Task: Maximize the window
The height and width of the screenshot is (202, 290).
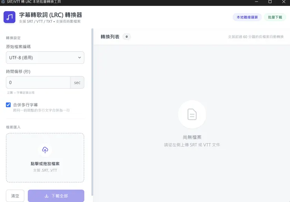Action: [x=270, y=2]
